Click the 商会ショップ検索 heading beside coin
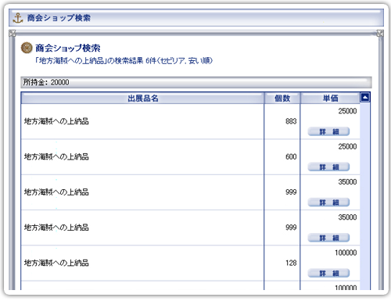The image size is (391, 301). 68,48
